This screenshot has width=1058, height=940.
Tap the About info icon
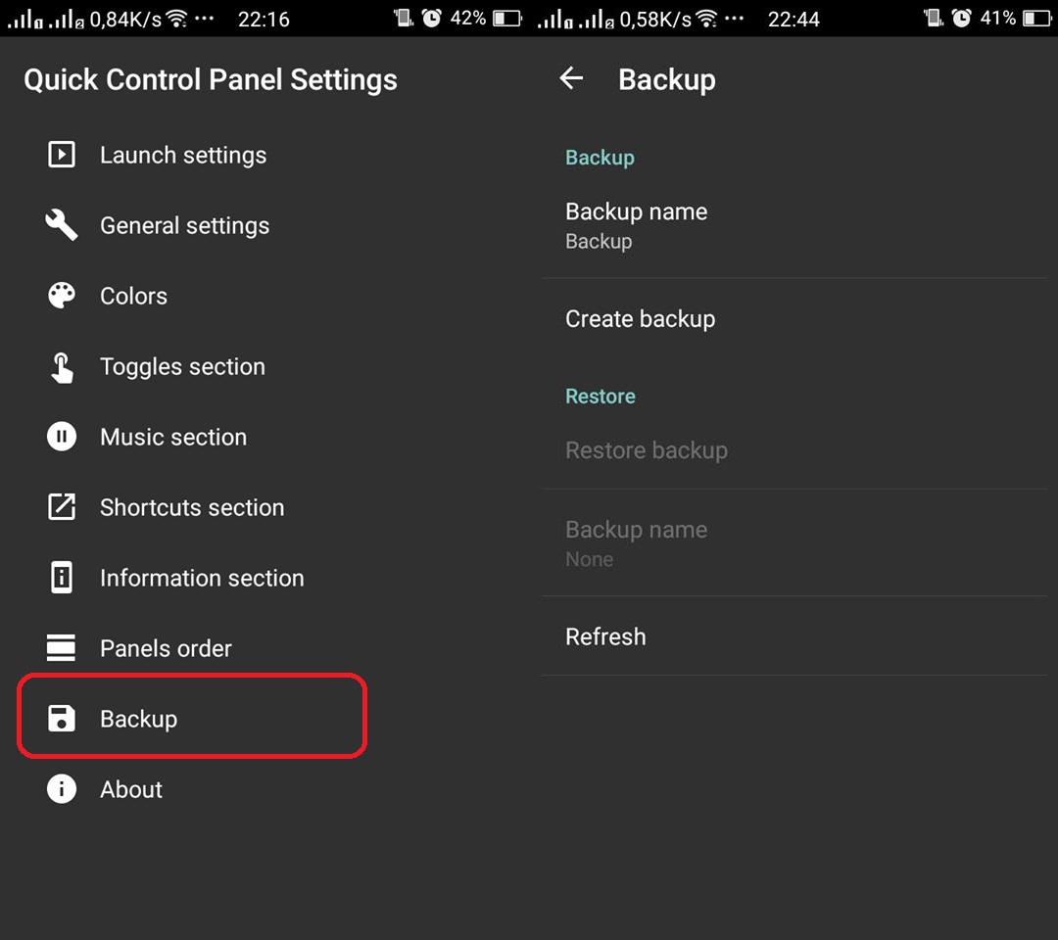62,789
